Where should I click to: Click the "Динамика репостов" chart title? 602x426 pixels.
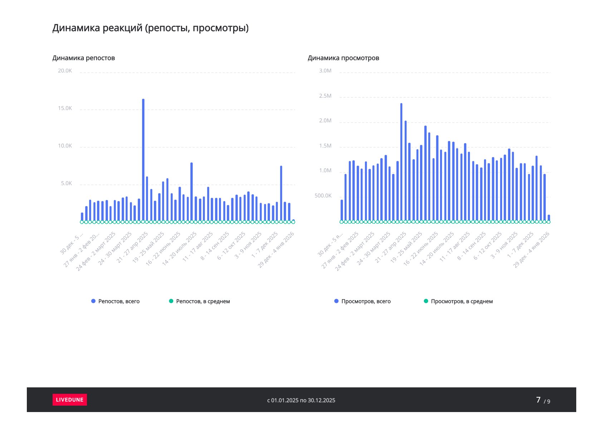click(x=83, y=58)
